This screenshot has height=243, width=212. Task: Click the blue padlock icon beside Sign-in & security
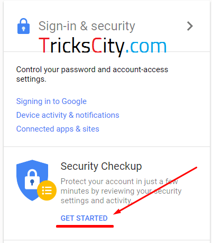click(23, 26)
